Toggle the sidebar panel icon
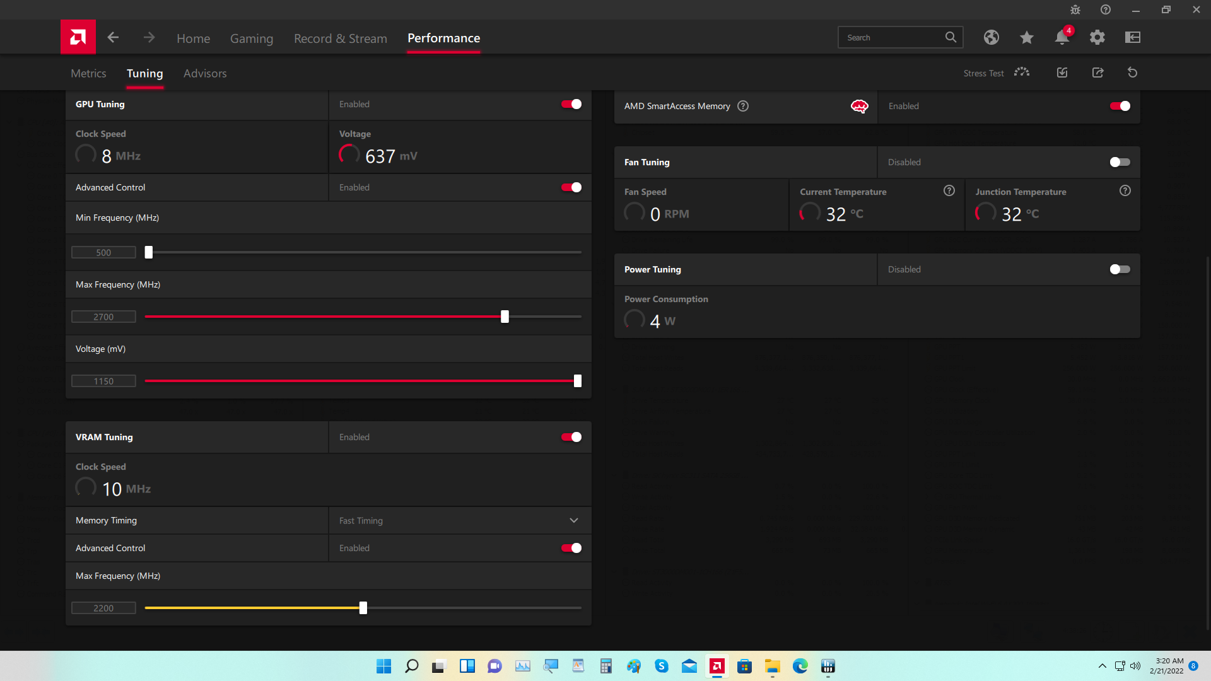 (x=1133, y=37)
